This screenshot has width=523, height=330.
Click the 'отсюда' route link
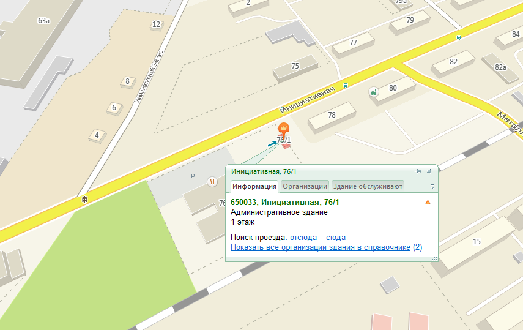tap(303, 238)
